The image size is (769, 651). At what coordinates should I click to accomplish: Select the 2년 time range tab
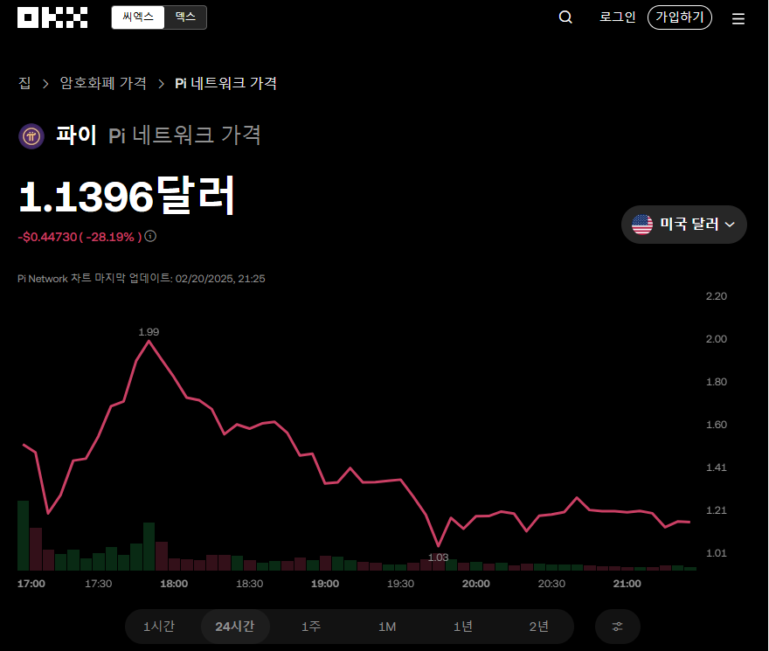click(x=539, y=627)
